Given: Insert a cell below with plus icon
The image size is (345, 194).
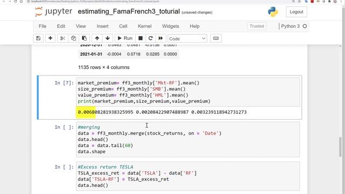Looking at the screenshot, I should point(50,38).
